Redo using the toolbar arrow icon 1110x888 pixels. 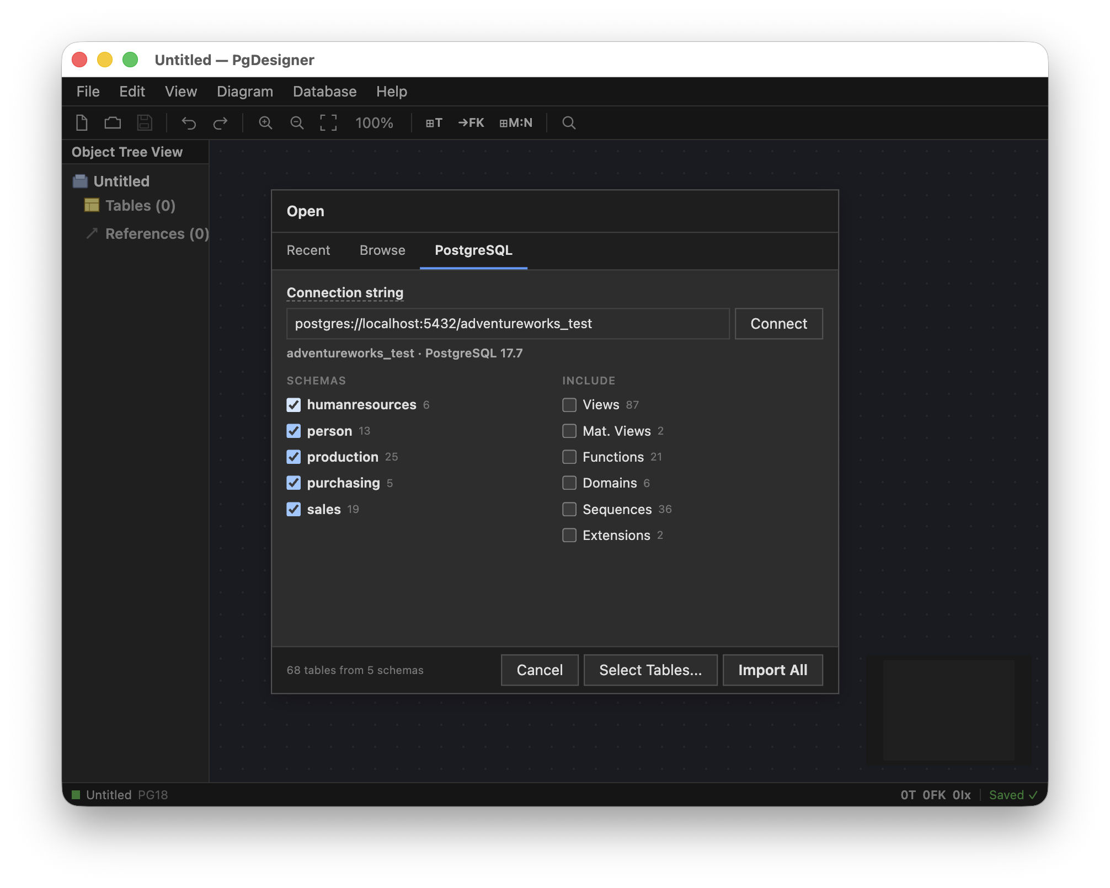click(220, 122)
